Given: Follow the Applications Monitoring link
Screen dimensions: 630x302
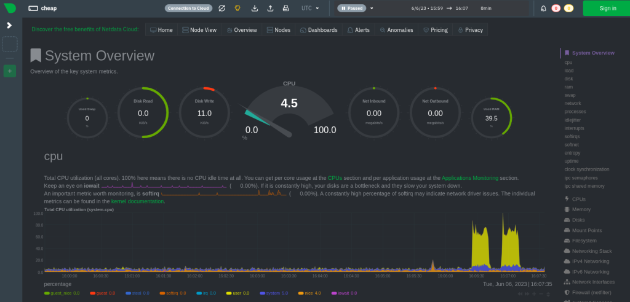Looking at the screenshot, I should 470,177.
